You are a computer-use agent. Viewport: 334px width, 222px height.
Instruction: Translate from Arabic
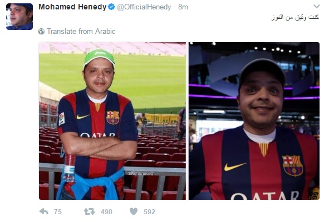(x=81, y=32)
